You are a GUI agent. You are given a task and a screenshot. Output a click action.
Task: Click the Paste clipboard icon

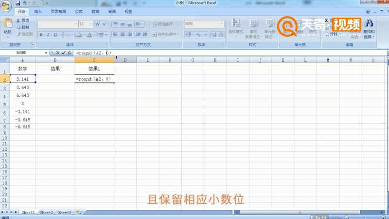click(x=8, y=23)
